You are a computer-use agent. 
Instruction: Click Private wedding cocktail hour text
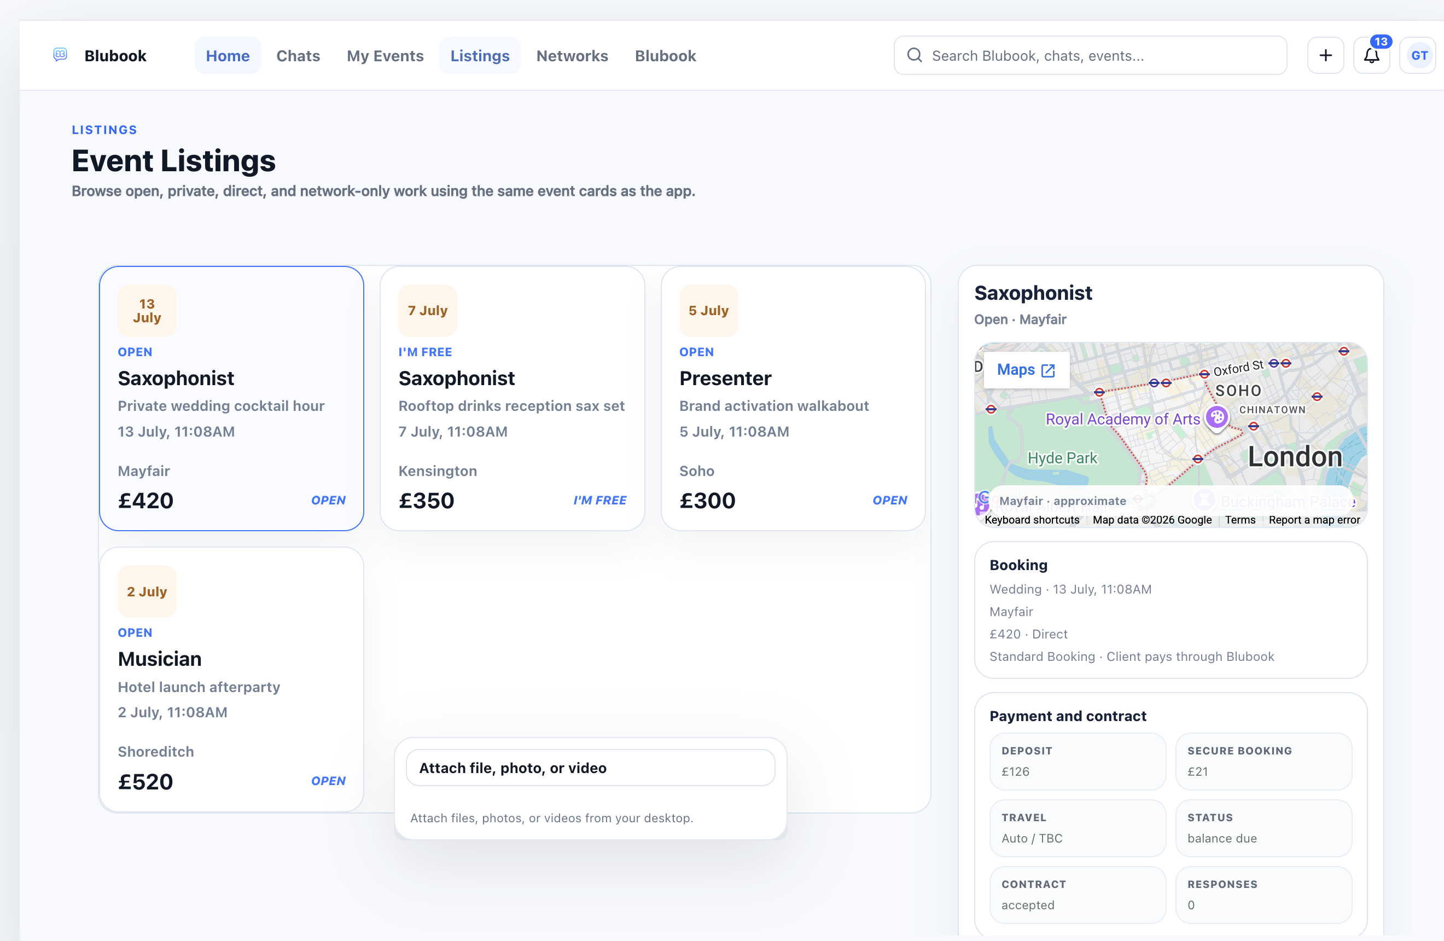tap(221, 405)
